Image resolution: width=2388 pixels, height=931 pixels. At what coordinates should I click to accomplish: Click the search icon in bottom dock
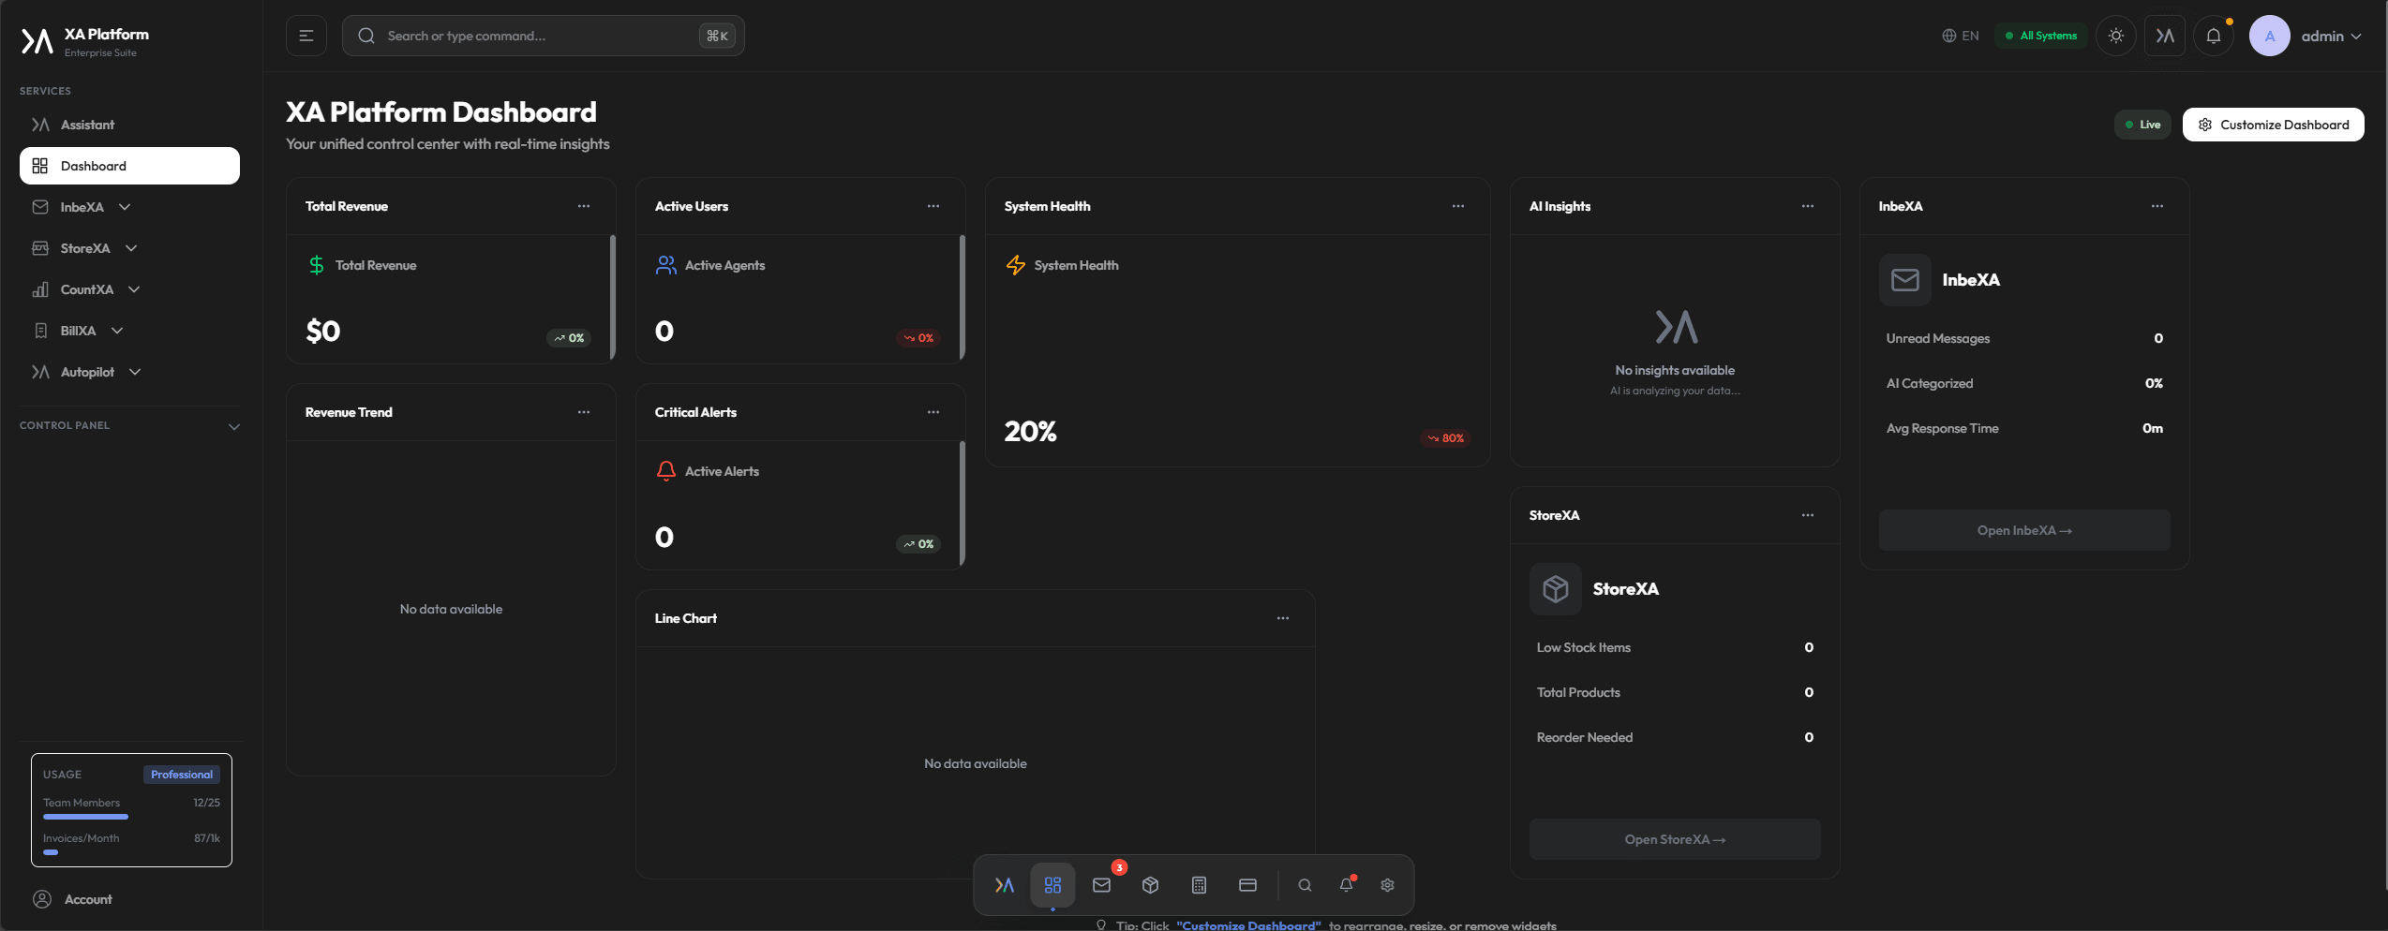click(1305, 884)
